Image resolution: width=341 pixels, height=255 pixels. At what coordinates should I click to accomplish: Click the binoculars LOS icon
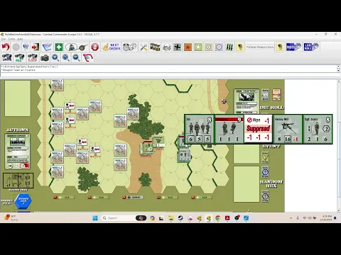tap(32, 57)
